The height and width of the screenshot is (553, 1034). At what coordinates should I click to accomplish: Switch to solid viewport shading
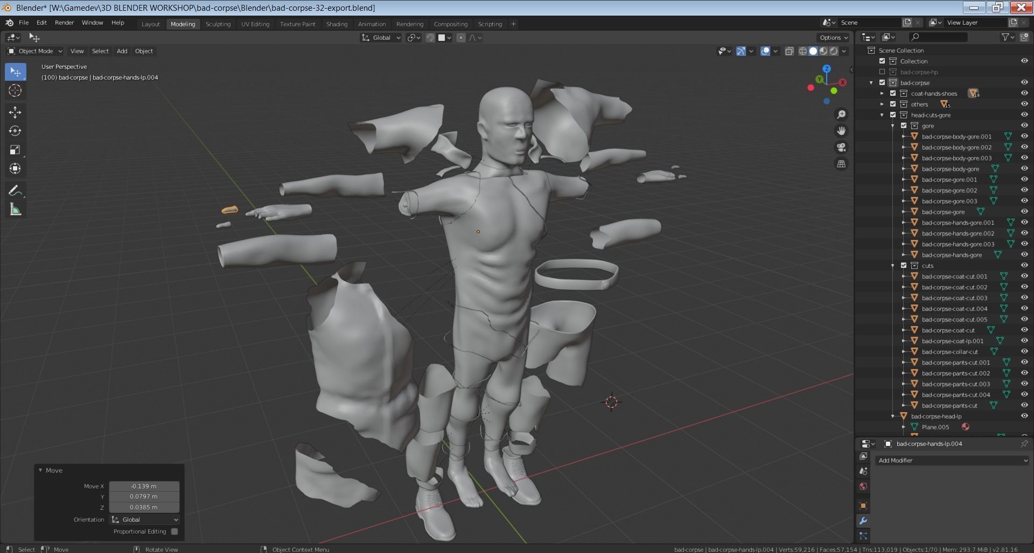click(x=813, y=51)
